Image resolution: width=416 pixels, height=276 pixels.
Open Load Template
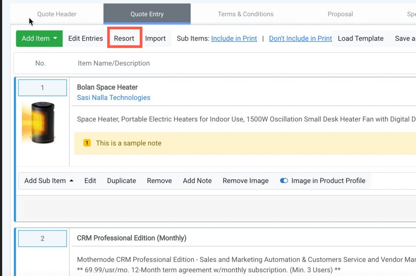(361, 39)
